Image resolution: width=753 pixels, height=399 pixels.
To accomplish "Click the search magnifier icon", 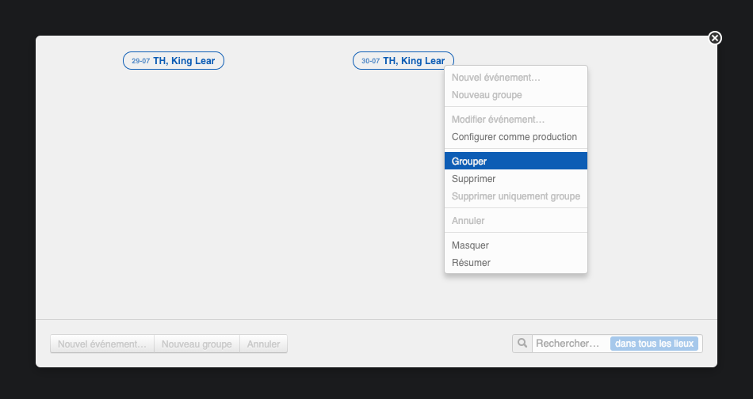I will tap(522, 344).
